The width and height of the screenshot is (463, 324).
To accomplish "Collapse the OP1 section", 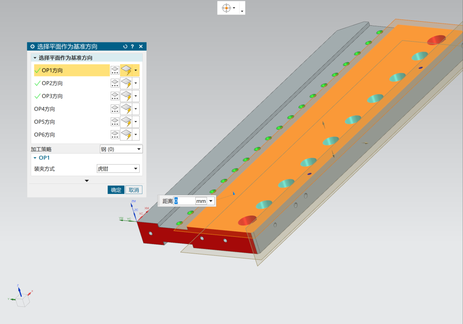I will [x=35, y=158].
